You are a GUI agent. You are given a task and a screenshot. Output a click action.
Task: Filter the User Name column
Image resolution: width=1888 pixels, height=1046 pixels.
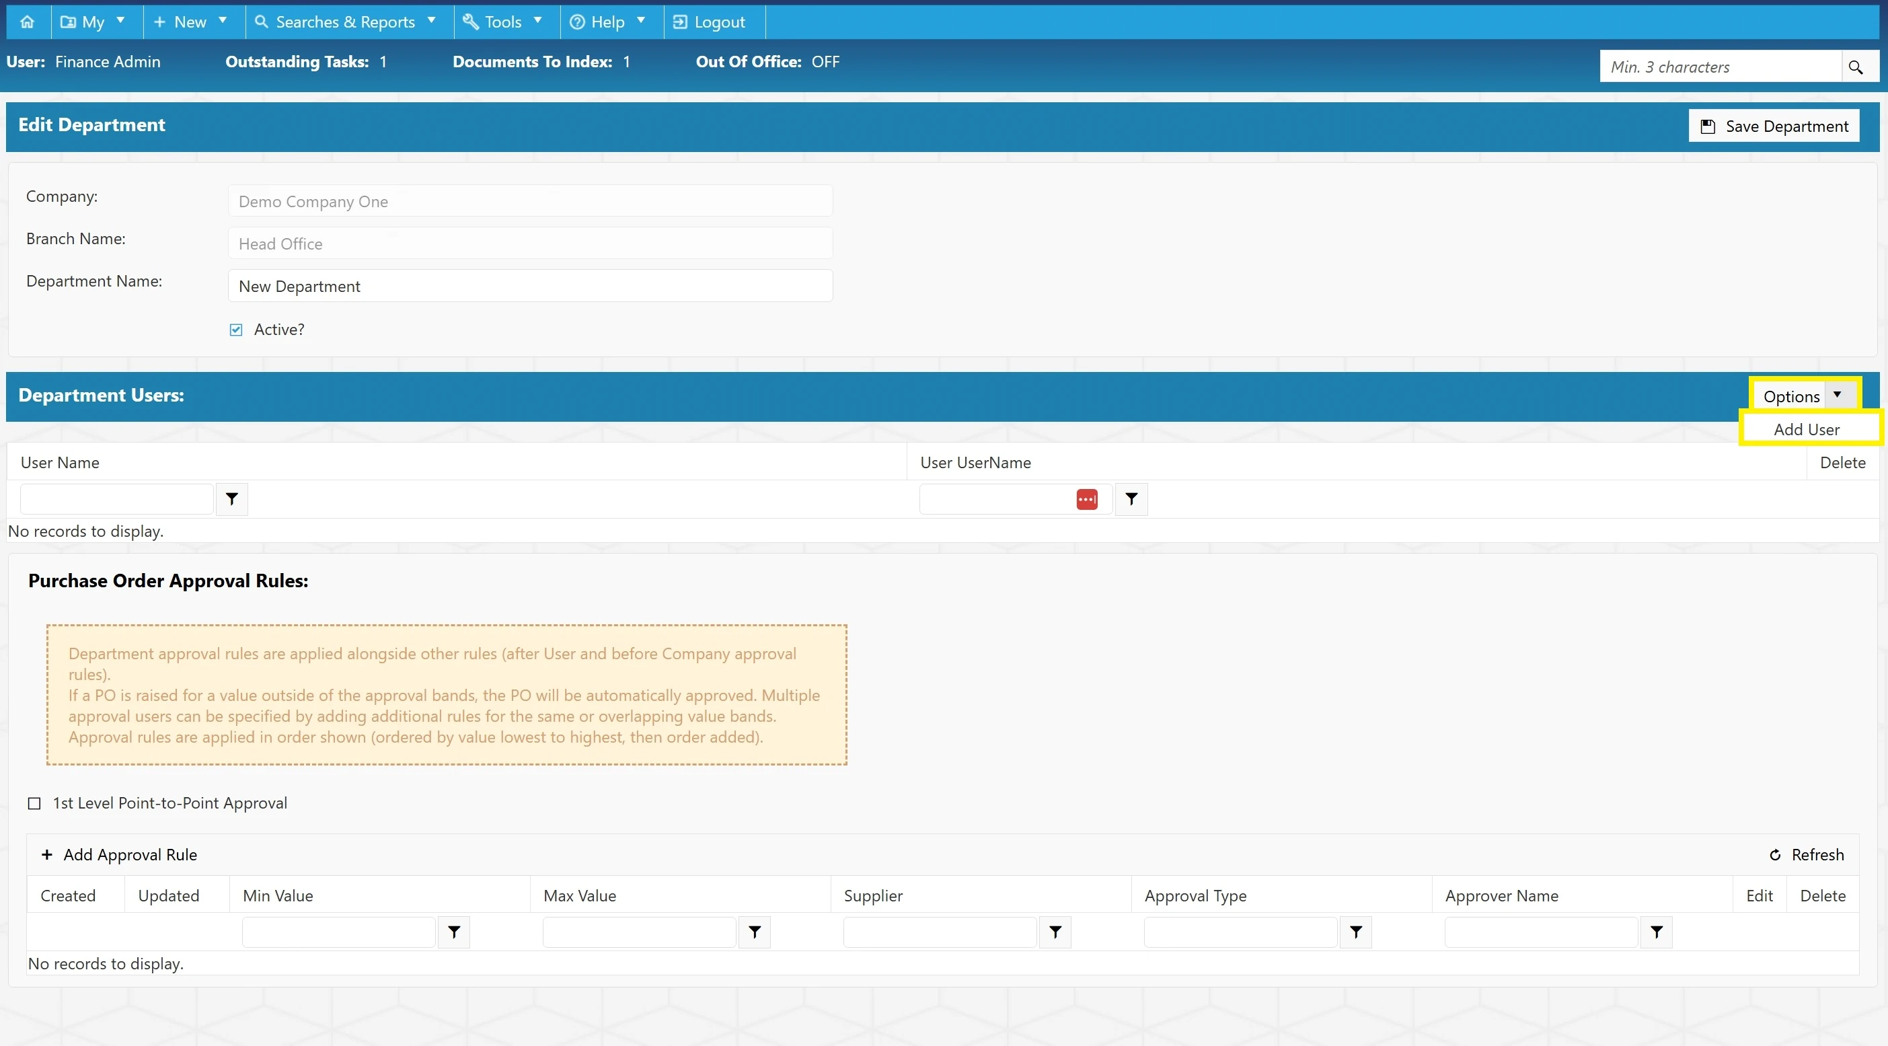point(231,498)
